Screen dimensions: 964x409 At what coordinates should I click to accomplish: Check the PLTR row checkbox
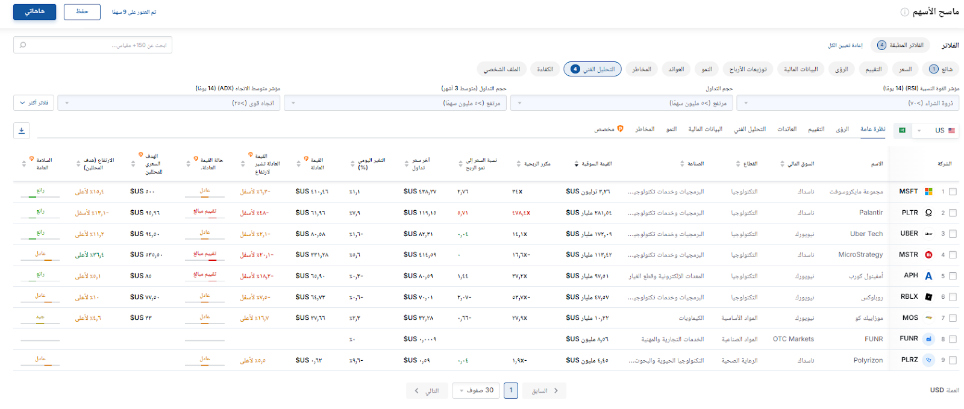(953, 213)
